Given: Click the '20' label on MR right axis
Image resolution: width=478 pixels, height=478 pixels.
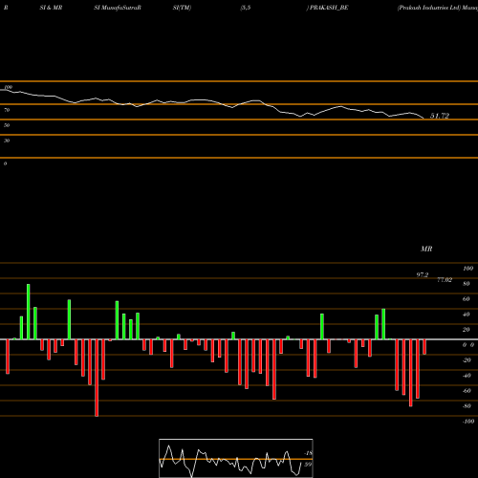Looking at the screenshot, I should tap(467, 330).
